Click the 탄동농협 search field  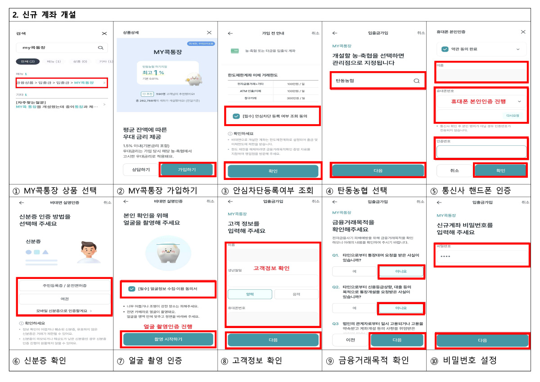(378, 81)
